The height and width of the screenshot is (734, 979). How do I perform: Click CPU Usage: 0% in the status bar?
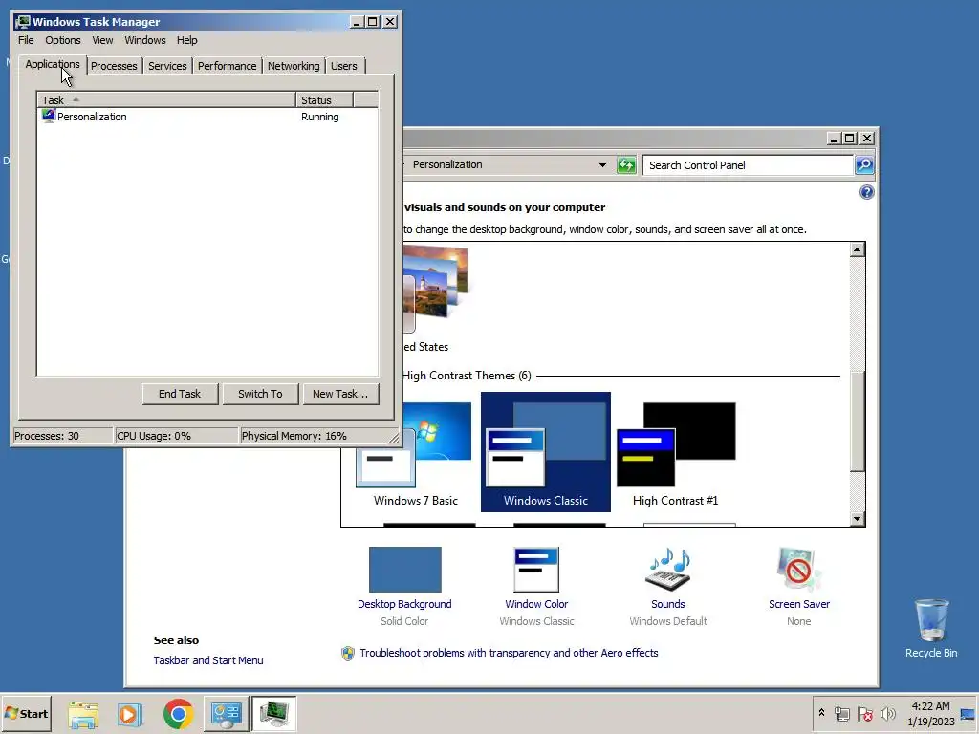177,436
